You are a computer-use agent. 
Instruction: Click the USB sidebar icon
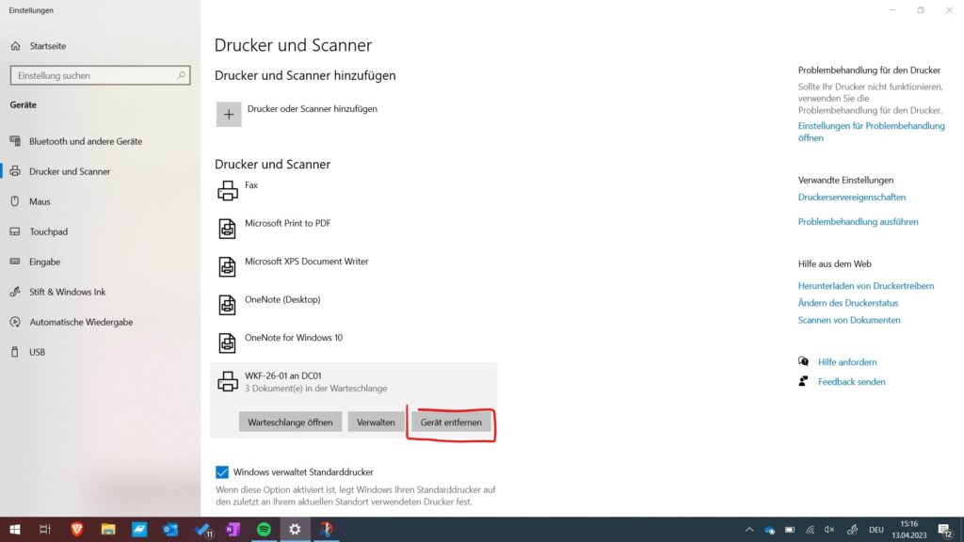[x=15, y=352]
